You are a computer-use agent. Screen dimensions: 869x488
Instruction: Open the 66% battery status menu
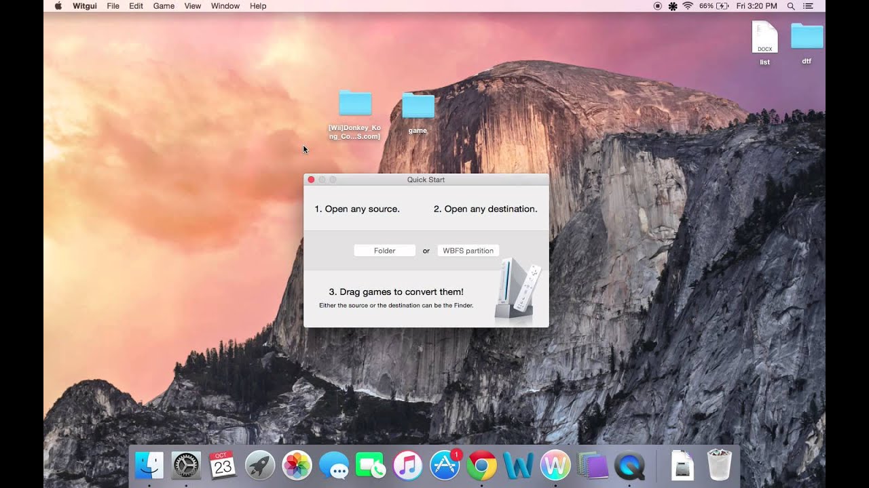coord(714,6)
